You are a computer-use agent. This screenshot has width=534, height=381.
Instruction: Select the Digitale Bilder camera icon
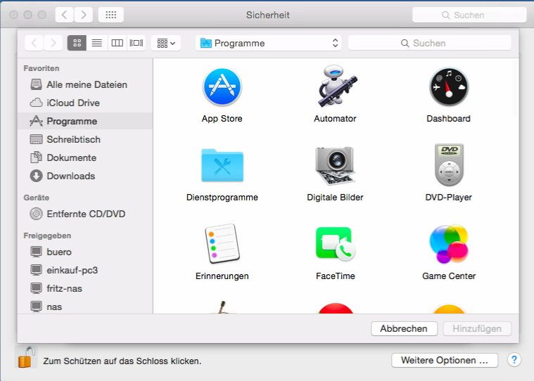pos(335,166)
